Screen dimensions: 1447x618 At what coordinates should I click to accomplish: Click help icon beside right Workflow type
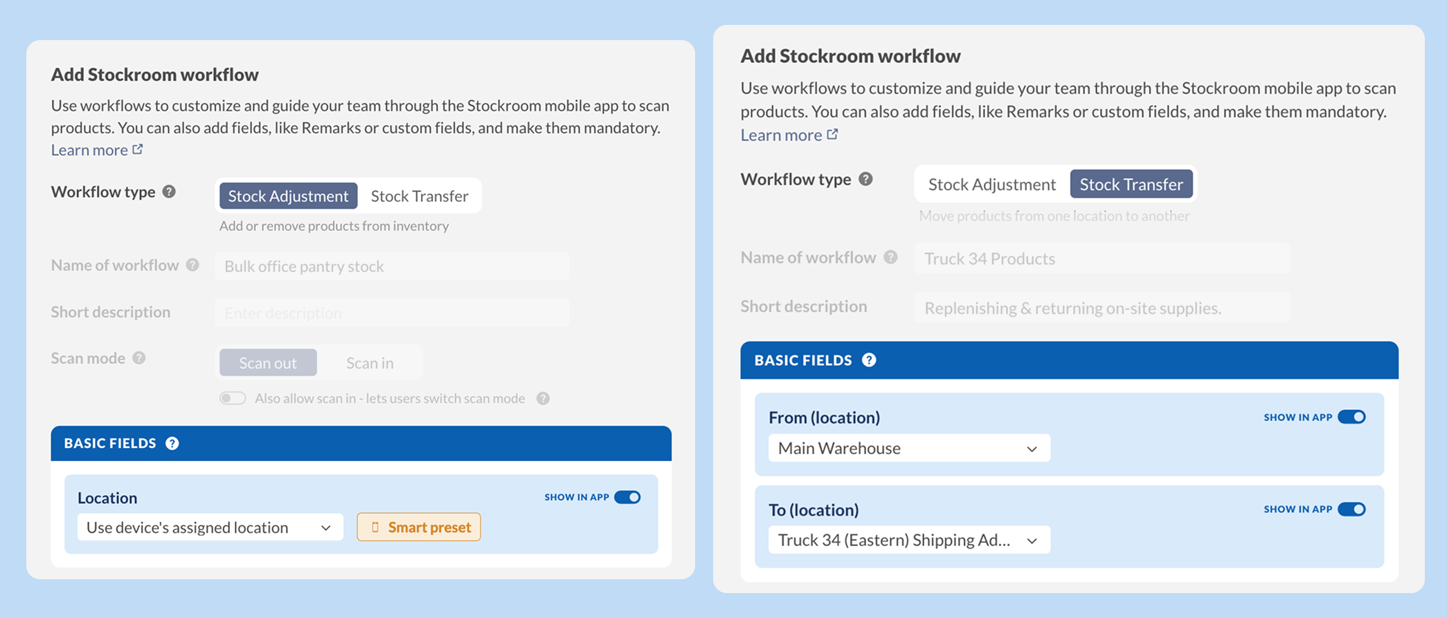click(x=865, y=179)
